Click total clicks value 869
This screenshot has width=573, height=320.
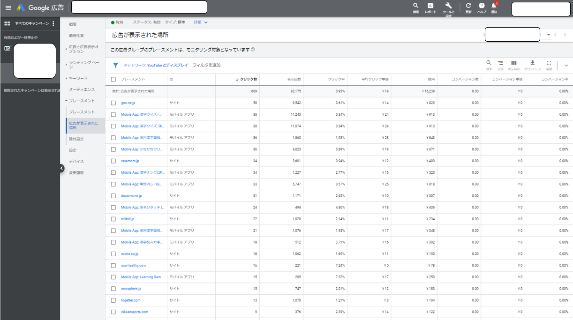[254, 91]
